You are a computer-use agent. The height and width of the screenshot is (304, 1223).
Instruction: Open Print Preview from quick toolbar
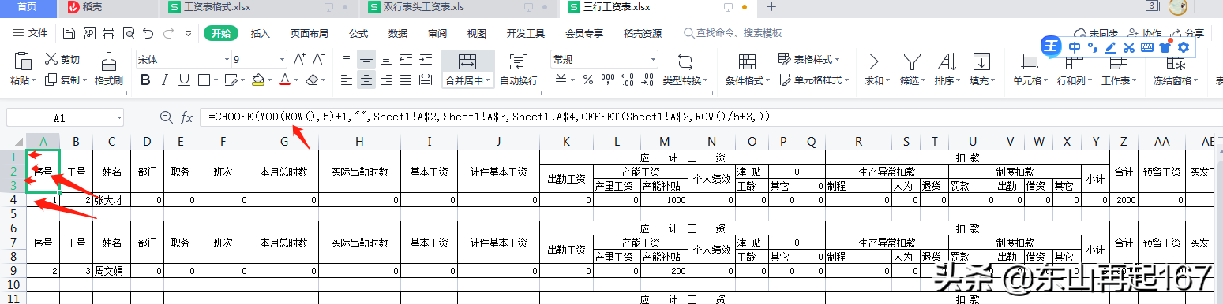coord(129,34)
